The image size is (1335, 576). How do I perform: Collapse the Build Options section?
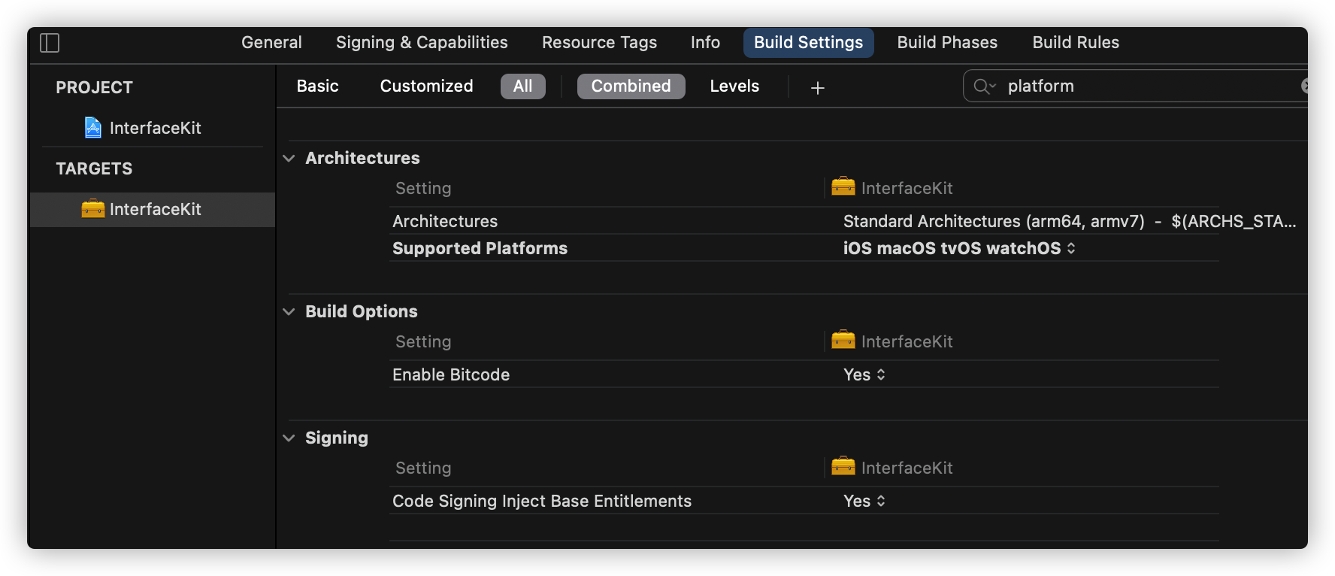[x=289, y=312]
